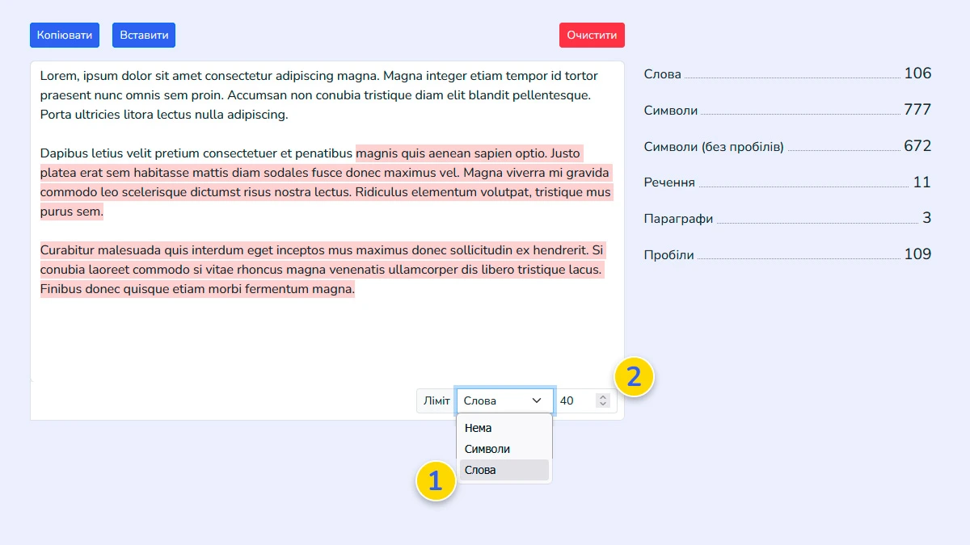Viewport: 970px width, 545px height.
Task: Pick the highlighted Слова list option
Action: 481,470
